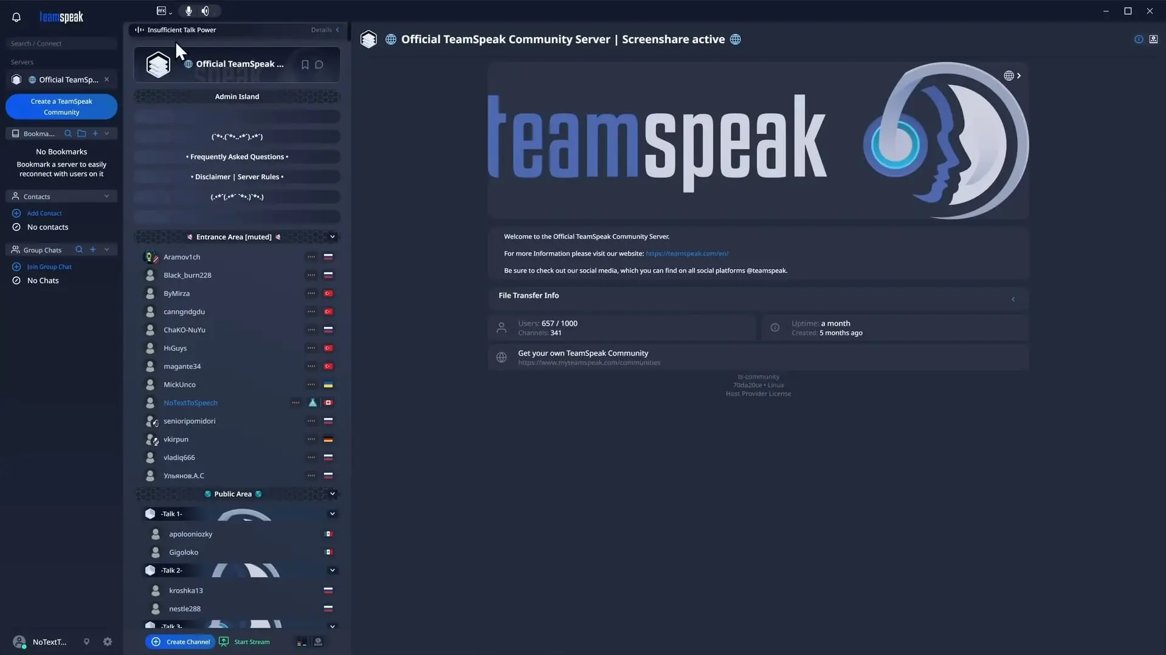1166x655 pixels.
Task: Click the Join Group Chat link
Action: 49,267
